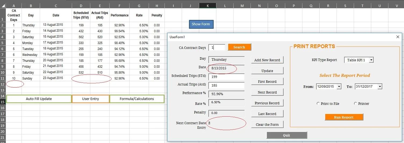Click the Auto Fill Update legend cell

point(39,99)
